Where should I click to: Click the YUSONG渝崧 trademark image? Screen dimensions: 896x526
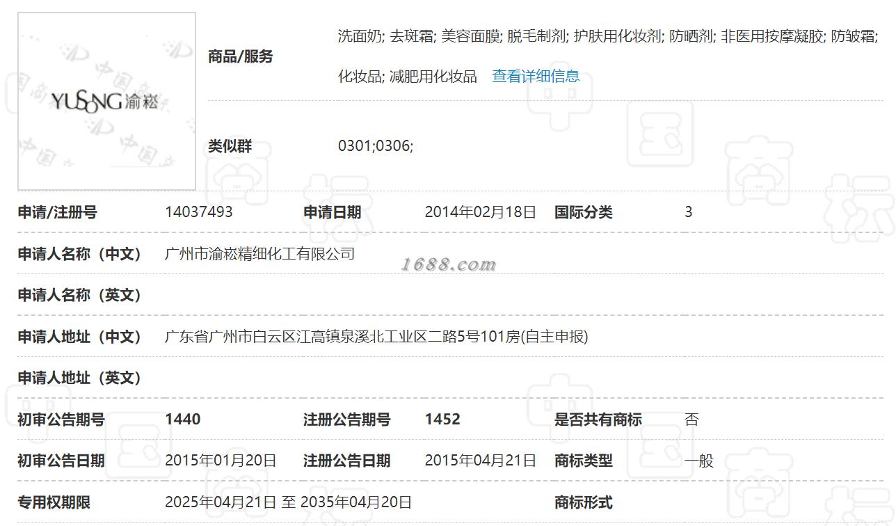point(106,102)
